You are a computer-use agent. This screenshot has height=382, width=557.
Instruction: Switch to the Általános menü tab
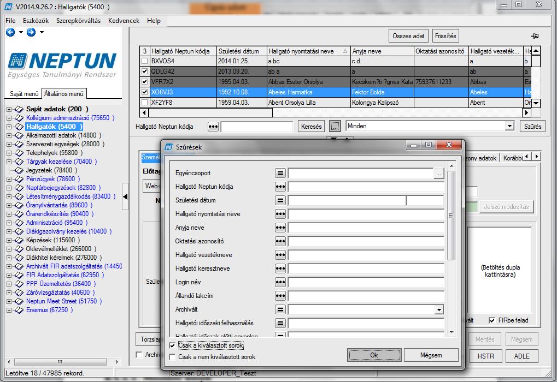click(x=64, y=94)
